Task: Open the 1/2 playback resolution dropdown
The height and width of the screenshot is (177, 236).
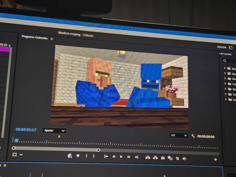Action: click(x=179, y=135)
